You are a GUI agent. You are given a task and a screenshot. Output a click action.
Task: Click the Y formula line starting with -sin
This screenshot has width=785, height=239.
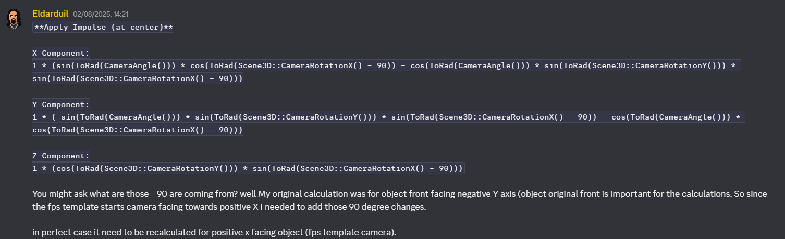pyautogui.click(x=386, y=117)
